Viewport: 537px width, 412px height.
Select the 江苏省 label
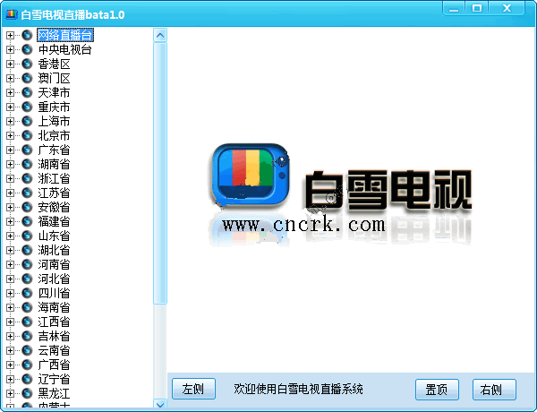(x=54, y=193)
